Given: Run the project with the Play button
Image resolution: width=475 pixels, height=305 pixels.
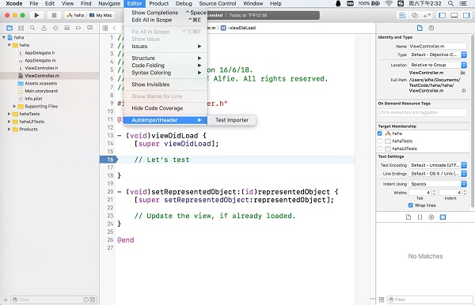Looking at the screenshot, I should (36, 15).
